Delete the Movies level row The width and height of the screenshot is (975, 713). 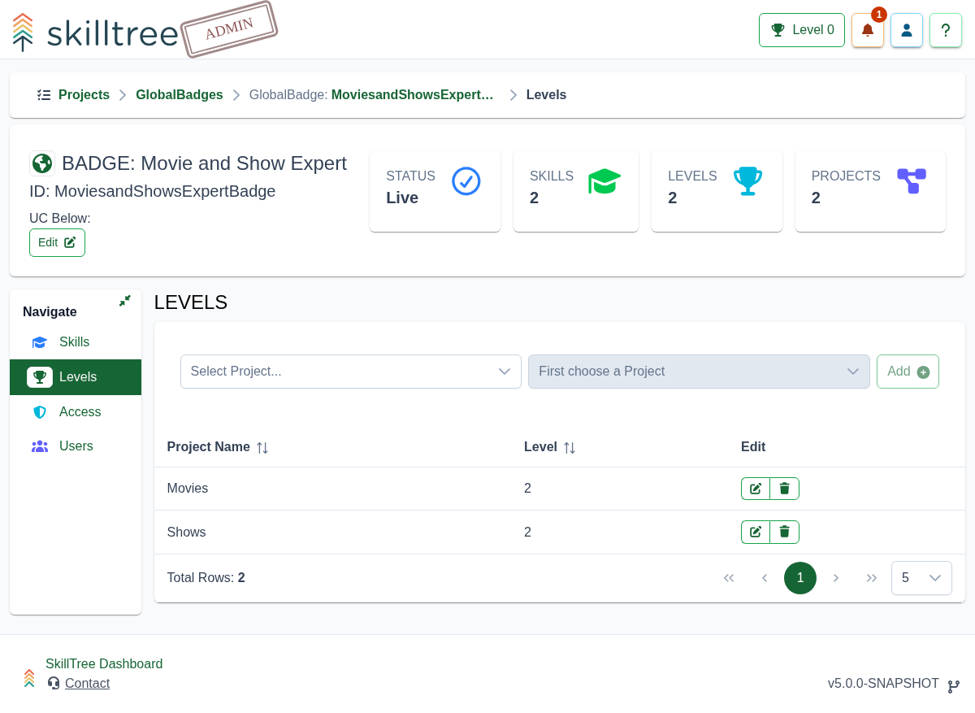(x=785, y=489)
